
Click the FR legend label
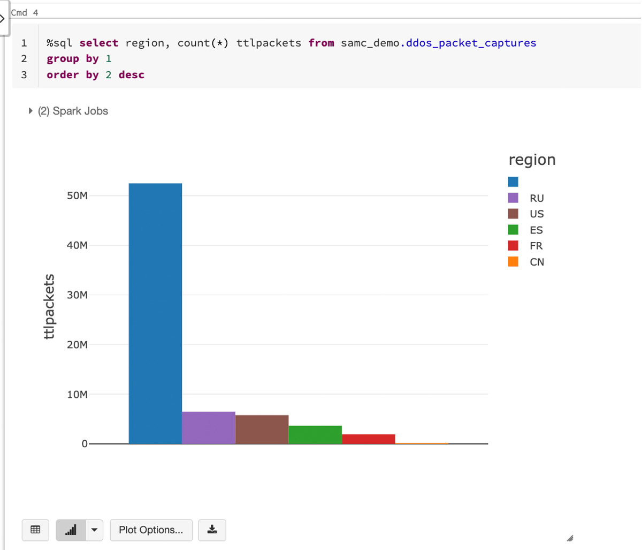pyautogui.click(x=536, y=246)
